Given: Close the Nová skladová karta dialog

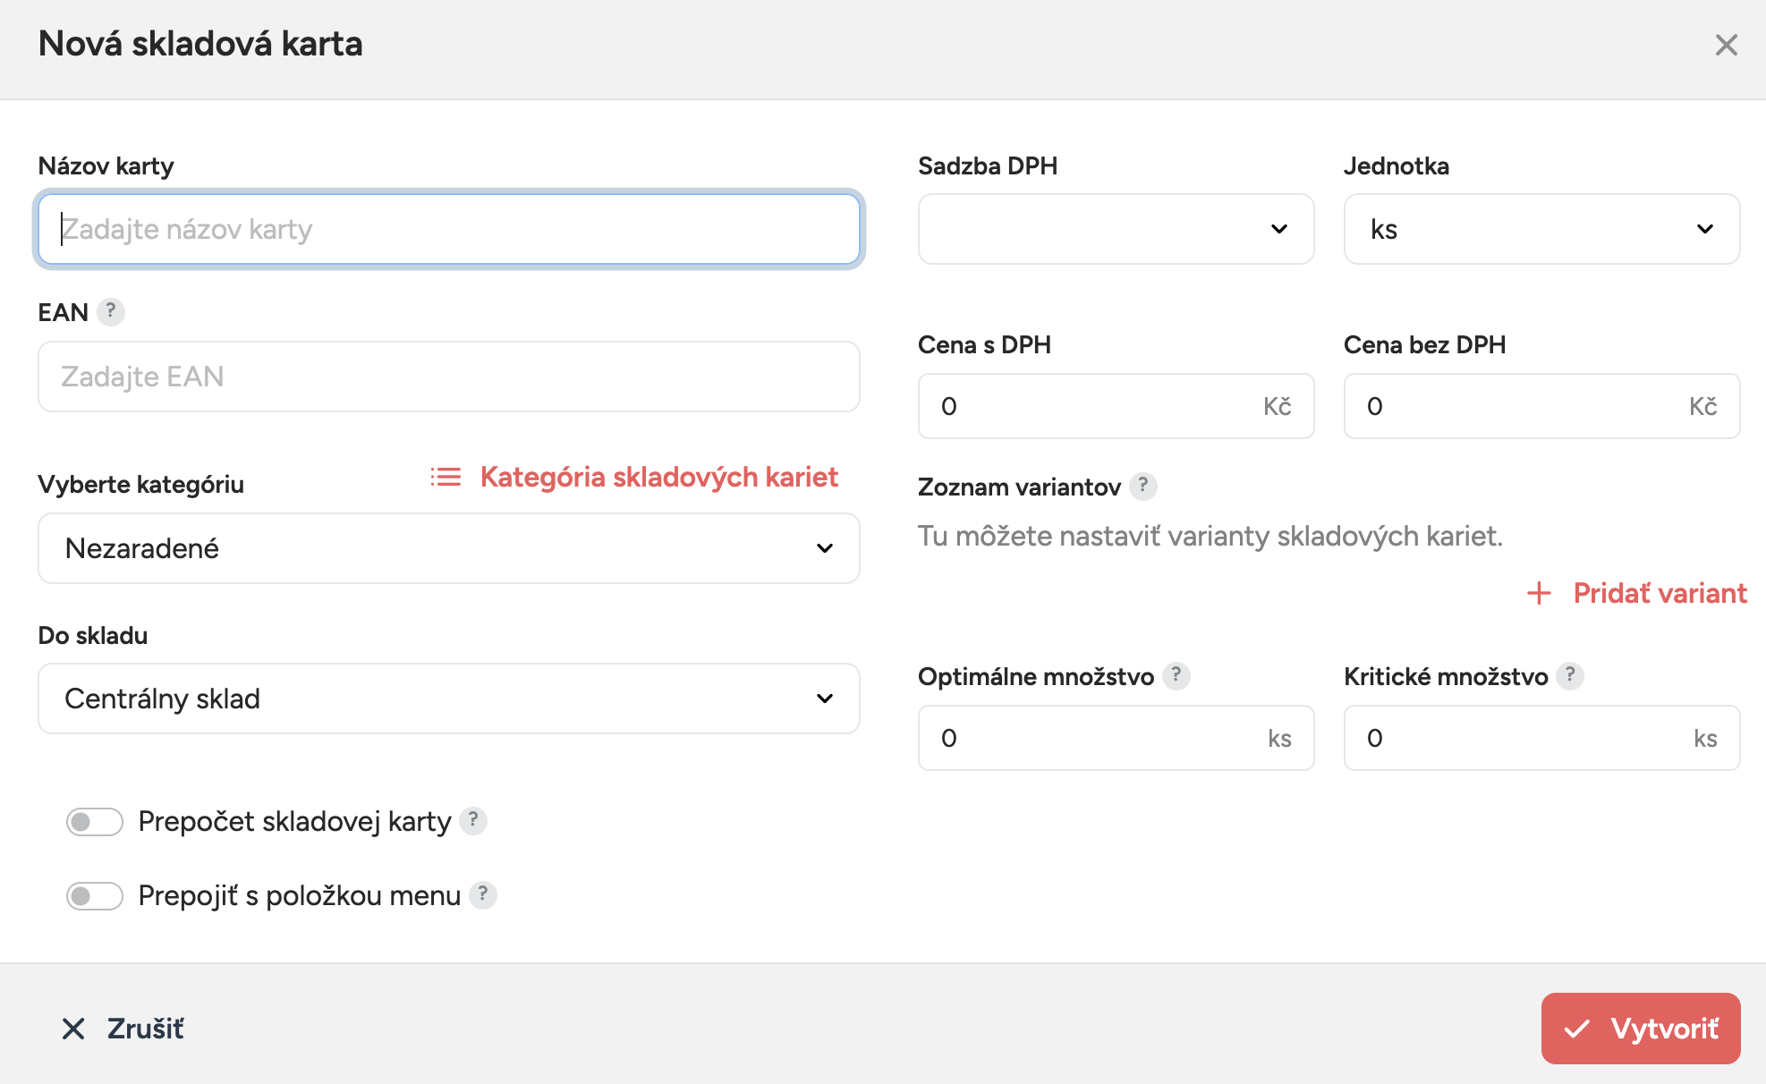Looking at the screenshot, I should 1726,45.
